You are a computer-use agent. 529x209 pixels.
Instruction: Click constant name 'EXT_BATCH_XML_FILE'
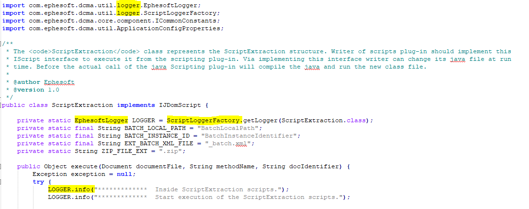tap(159, 143)
